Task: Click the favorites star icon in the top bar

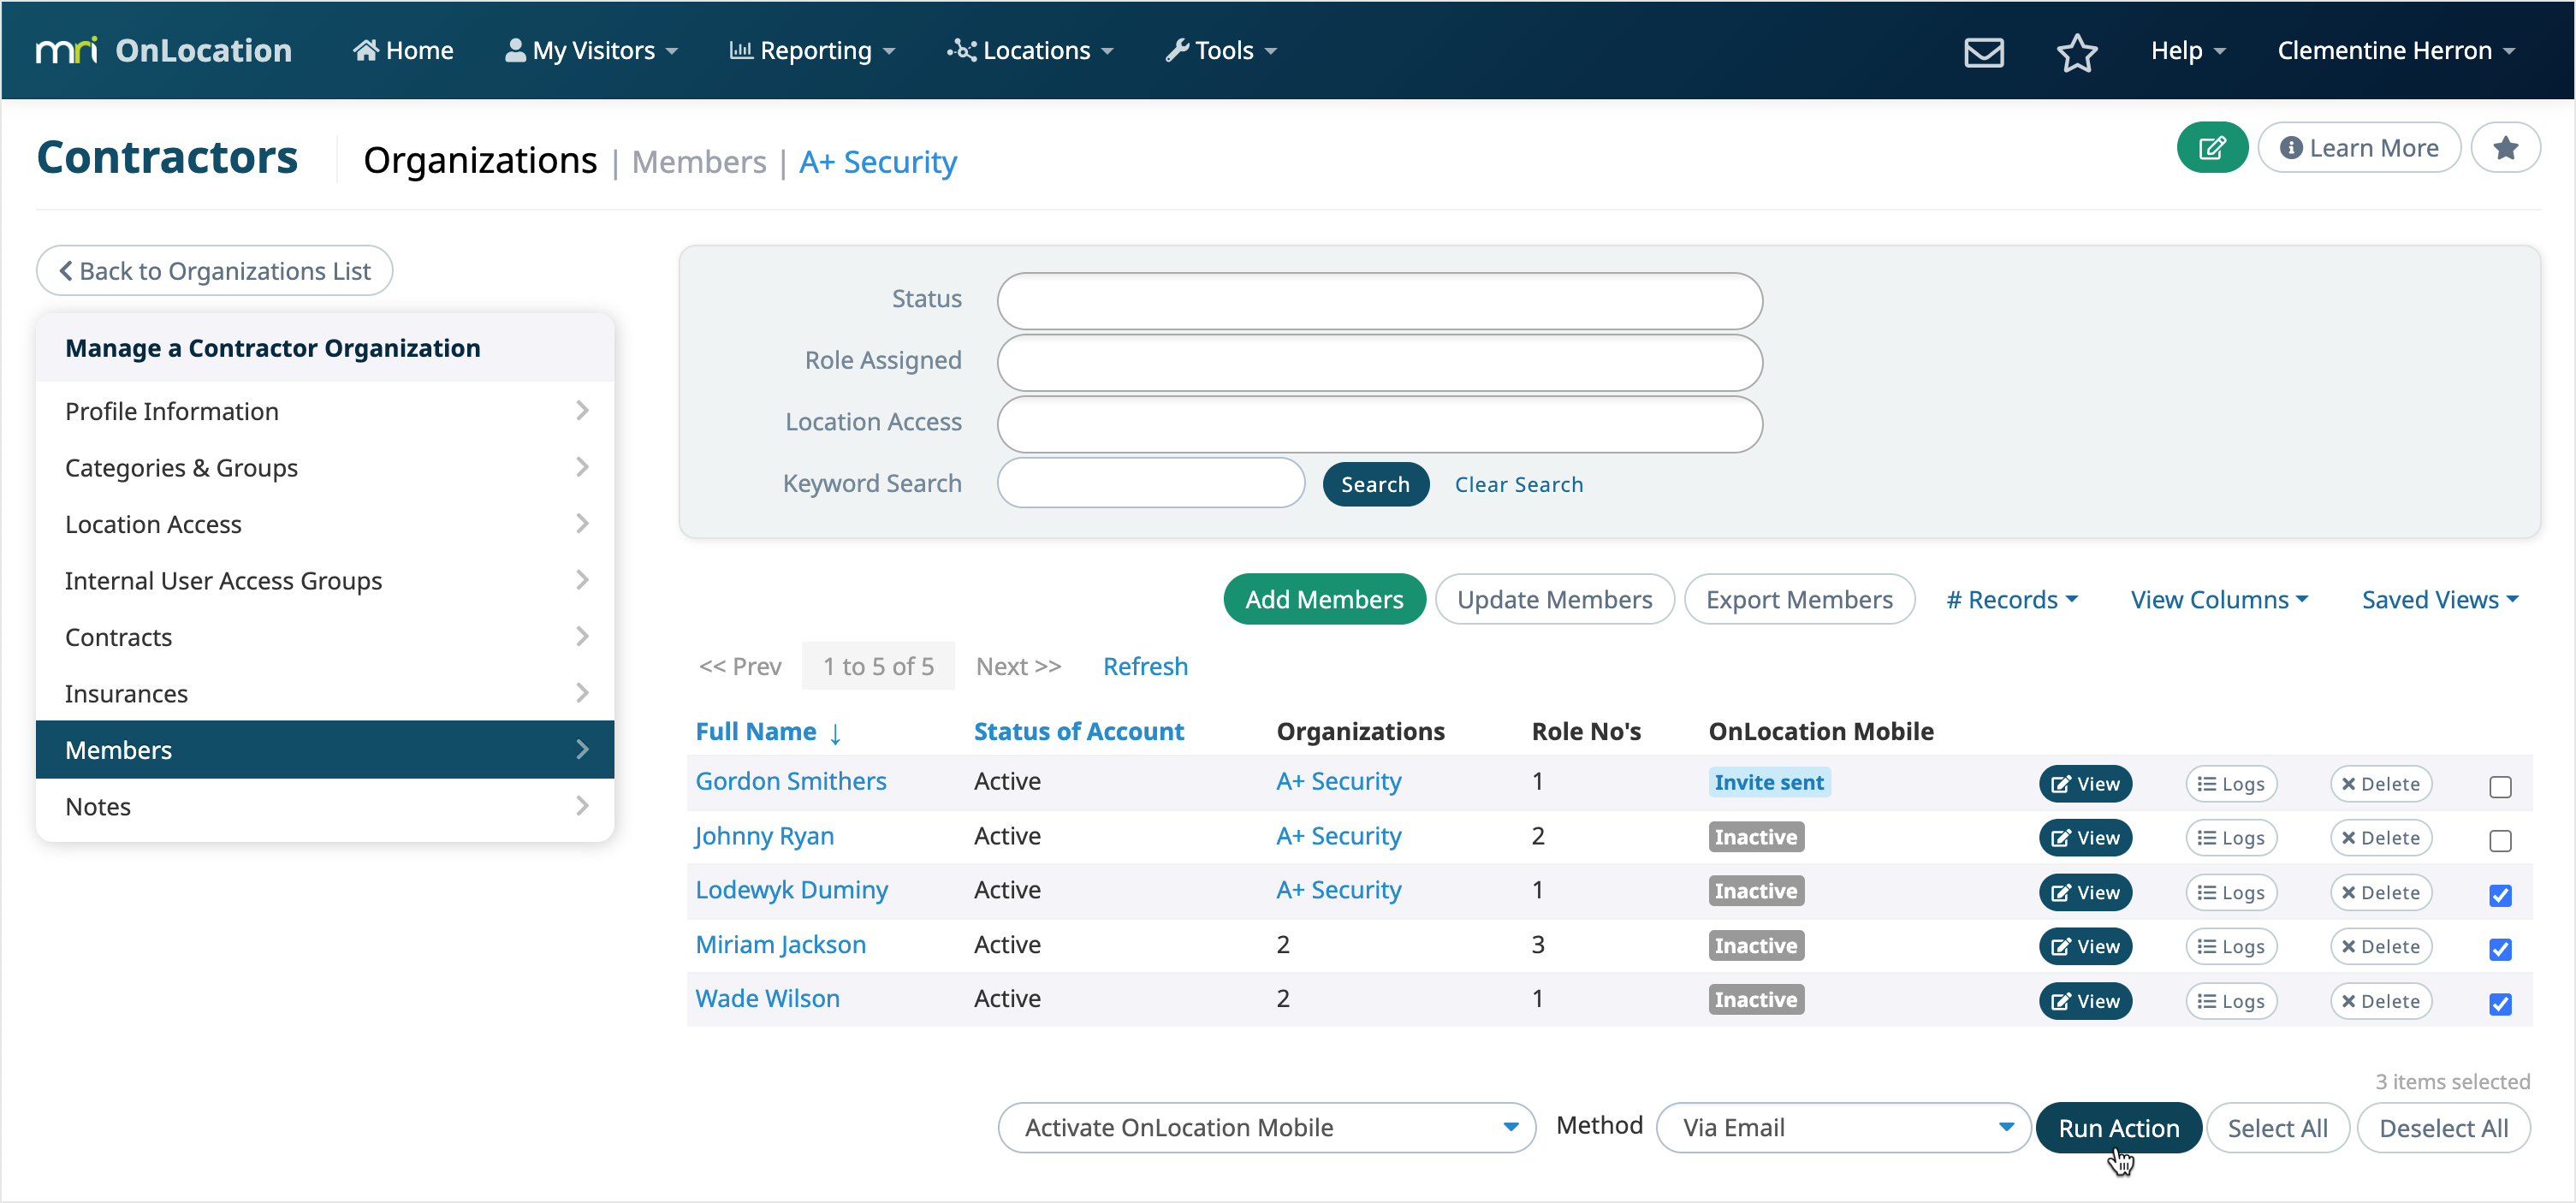Action: [2078, 53]
